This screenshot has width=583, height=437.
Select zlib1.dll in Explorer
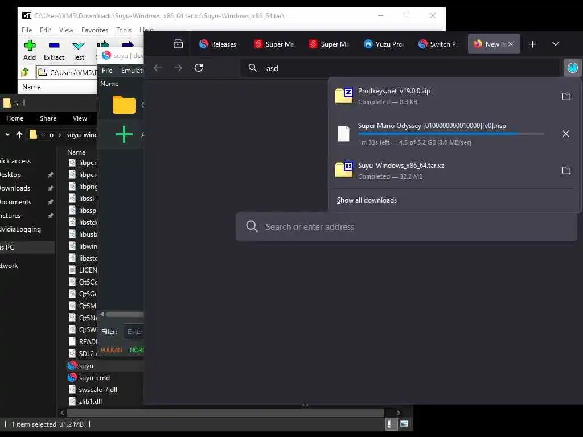click(91, 401)
